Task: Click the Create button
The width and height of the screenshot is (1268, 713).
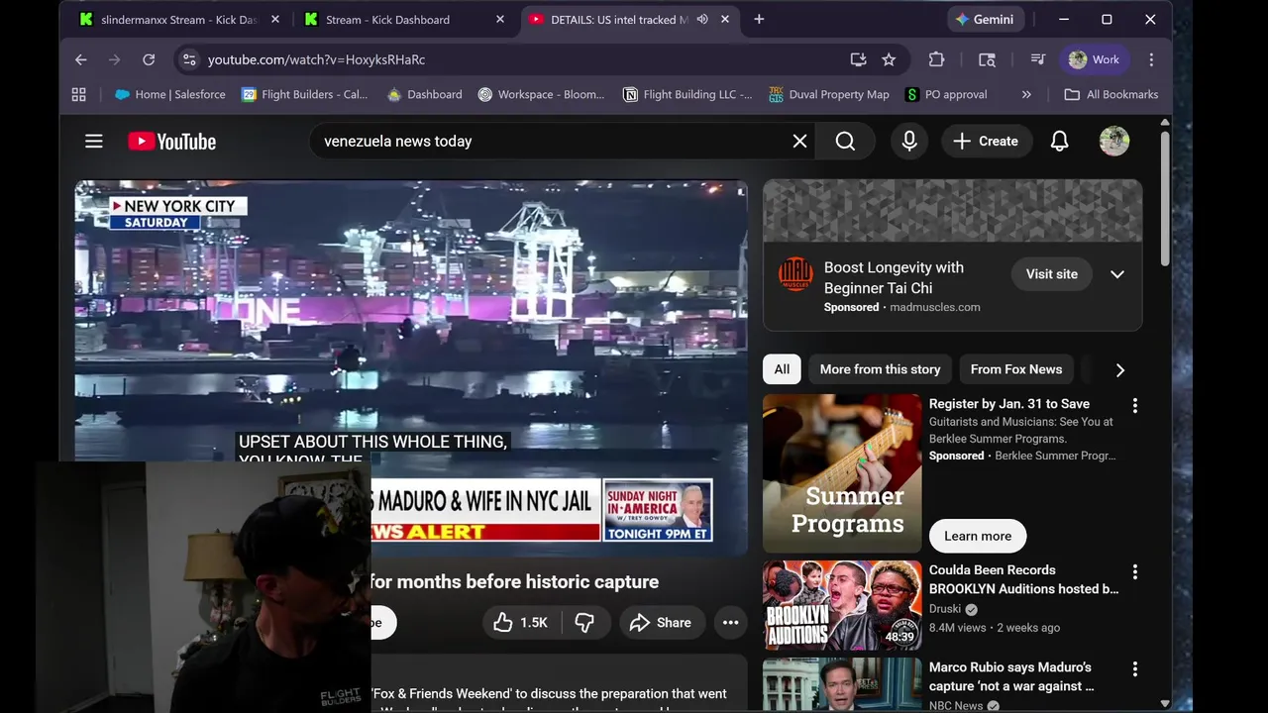Action: [985, 142]
